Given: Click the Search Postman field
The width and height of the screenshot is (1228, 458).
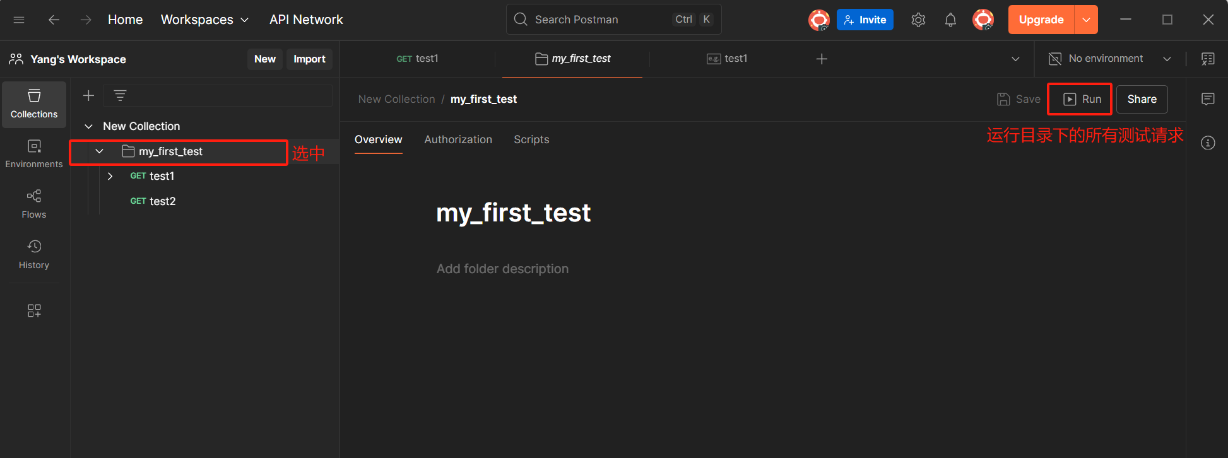Looking at the screenshot, I should [x=613, y=20].
